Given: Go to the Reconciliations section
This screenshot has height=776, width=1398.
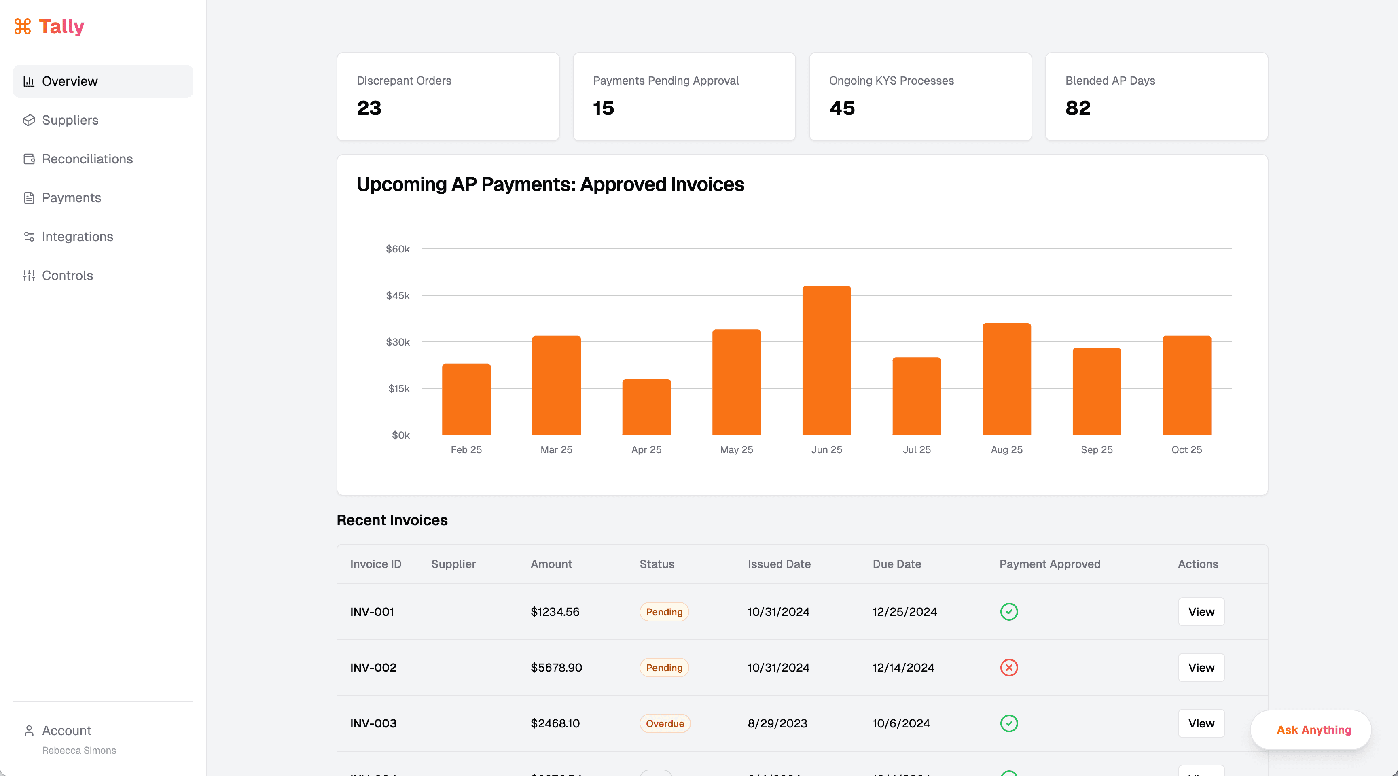Looking at the screenshot, I should pos(87,159).
